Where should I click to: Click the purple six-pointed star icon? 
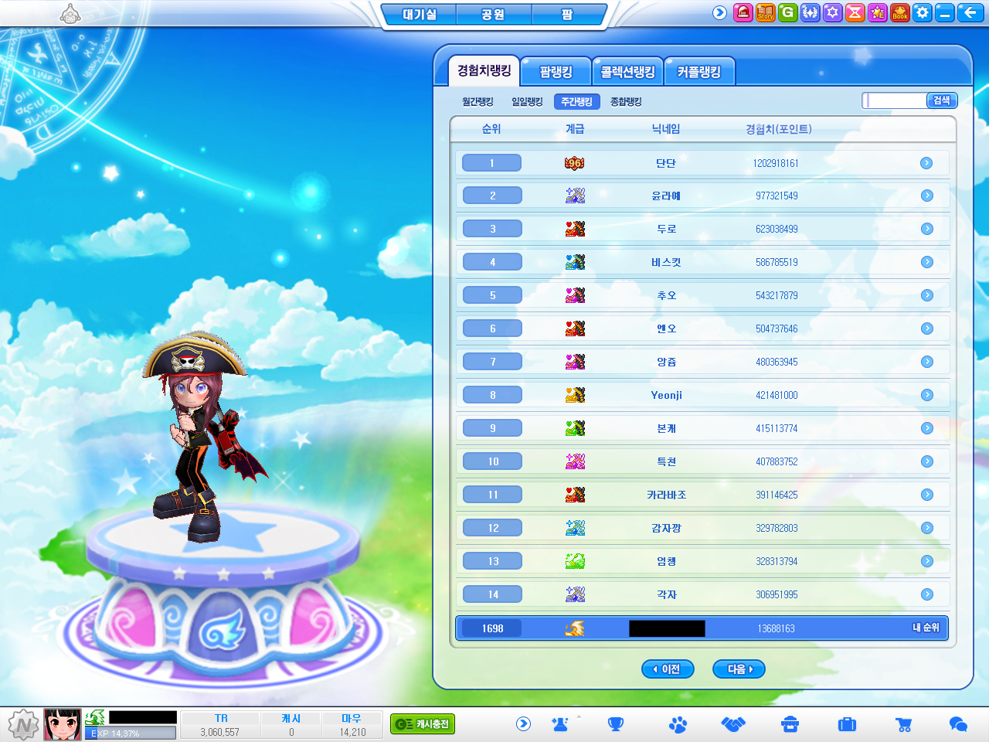click(832, 12)
